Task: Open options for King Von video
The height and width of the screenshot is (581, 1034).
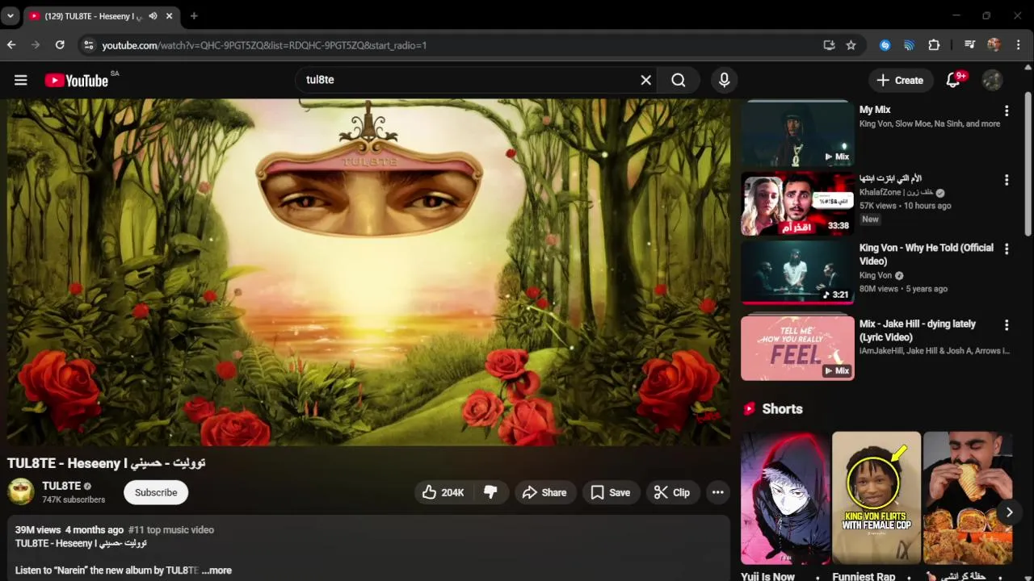Action: [1007, 249]
